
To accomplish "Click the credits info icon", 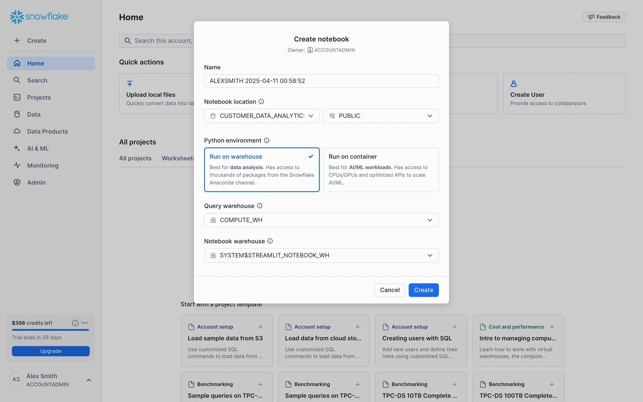I will pos(75,323).
